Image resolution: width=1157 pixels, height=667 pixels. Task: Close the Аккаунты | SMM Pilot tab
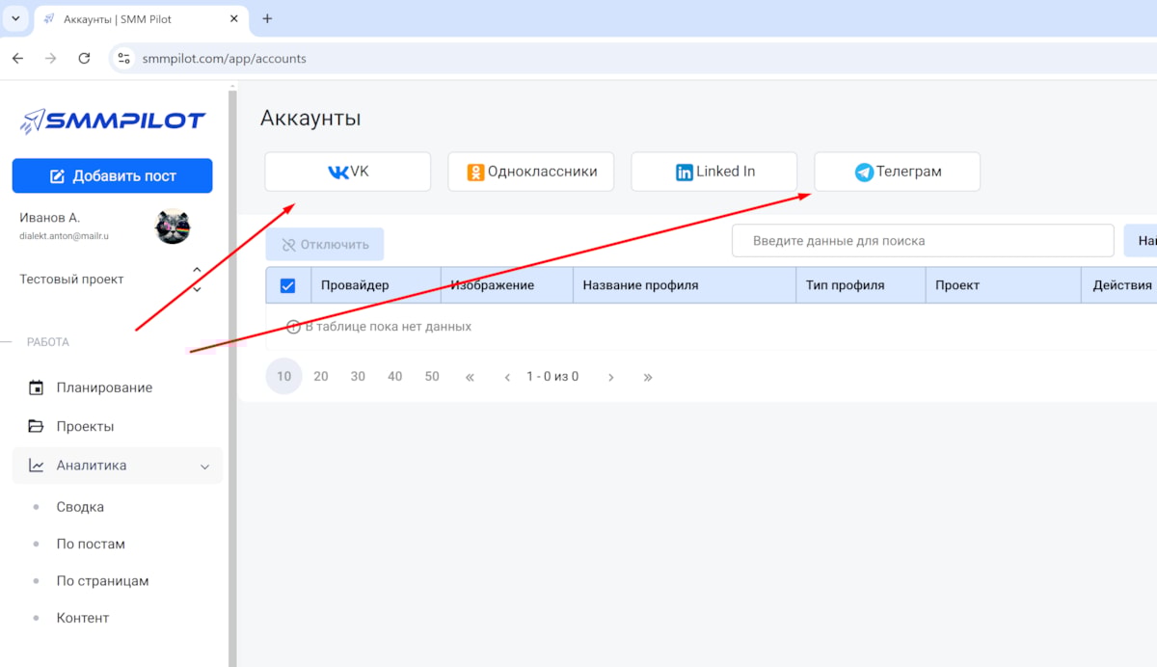[x=235, y=19]
